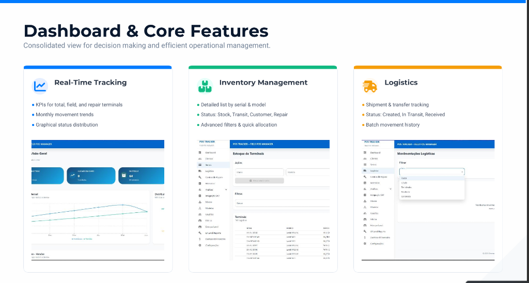The height and width of the screenshot is (283, 529).
Task: Click POS TRACKER logo in Logistics screenshot
Action: click(371, 142)
